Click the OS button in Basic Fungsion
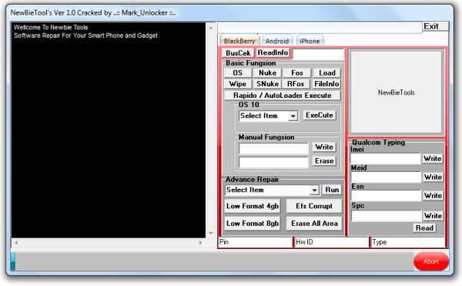 tap(238, 72)
